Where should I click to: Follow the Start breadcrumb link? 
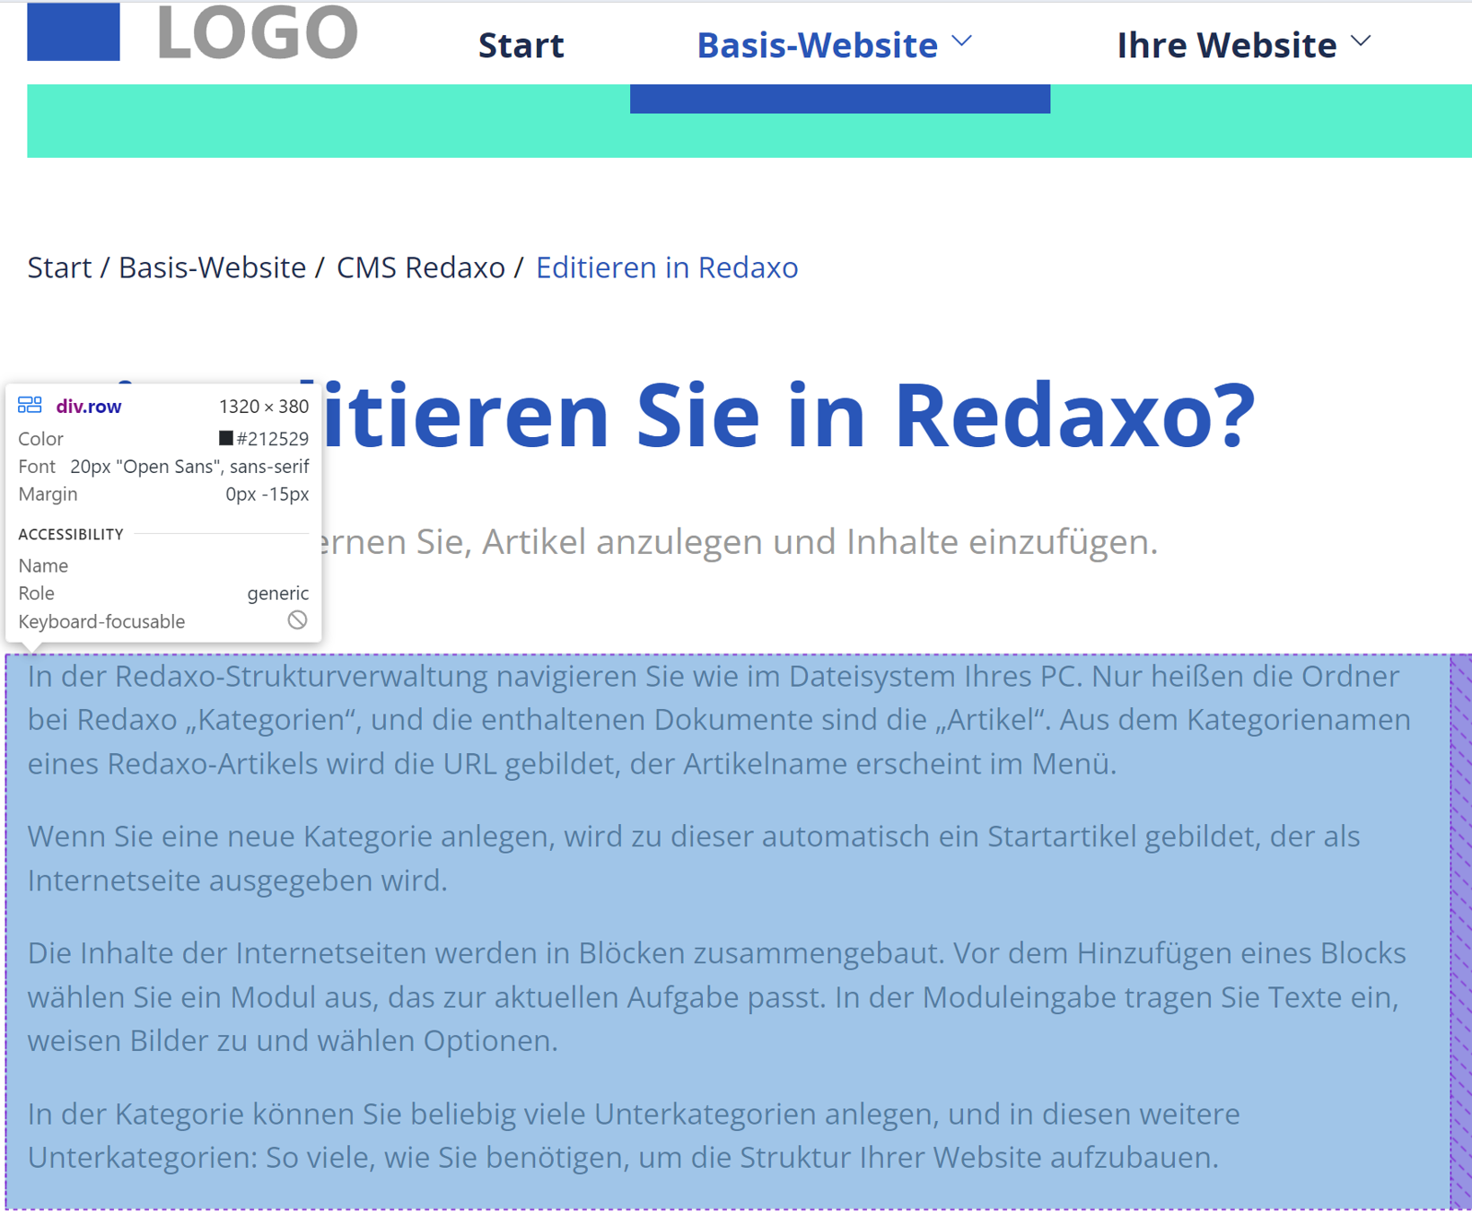(58, 267)
